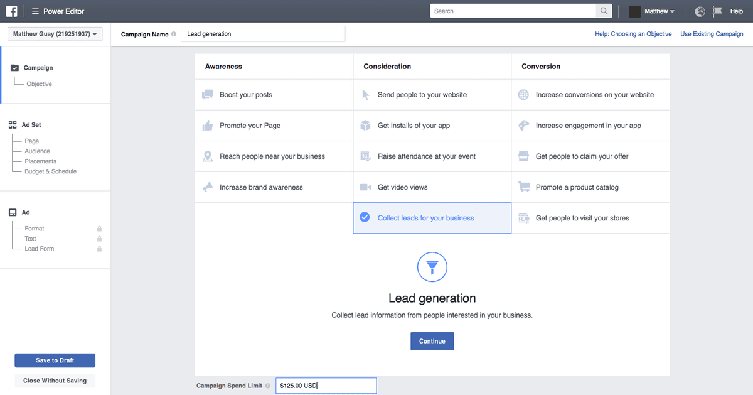Click Close Without Saving button
The image size is (753, 395).
pyautogui.click(x=55, y=381)
